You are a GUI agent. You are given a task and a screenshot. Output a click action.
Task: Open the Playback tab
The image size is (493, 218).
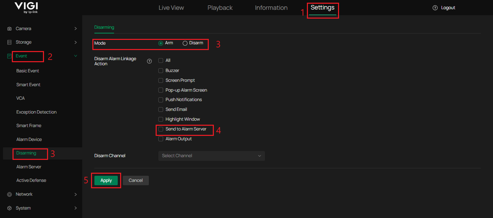click(220, 8)
